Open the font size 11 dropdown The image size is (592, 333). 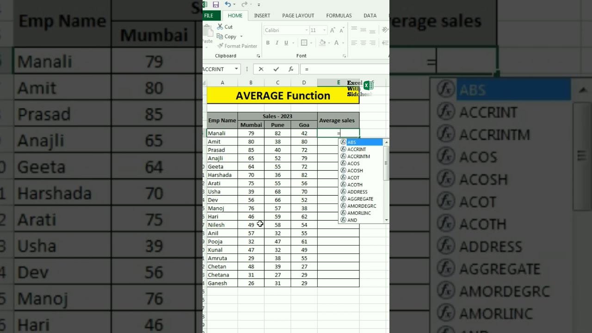324,30
